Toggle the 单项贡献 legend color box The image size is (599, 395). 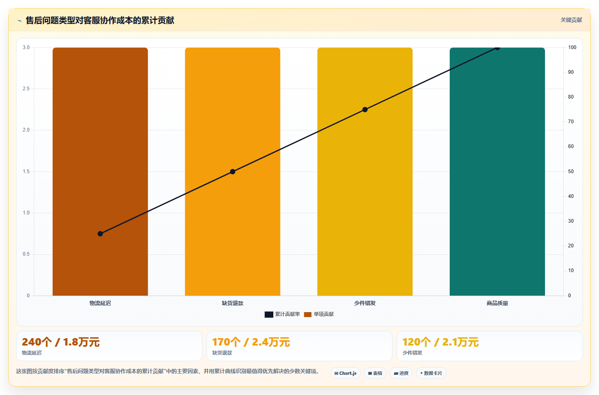pyautogui.click(x=308, y=315)
